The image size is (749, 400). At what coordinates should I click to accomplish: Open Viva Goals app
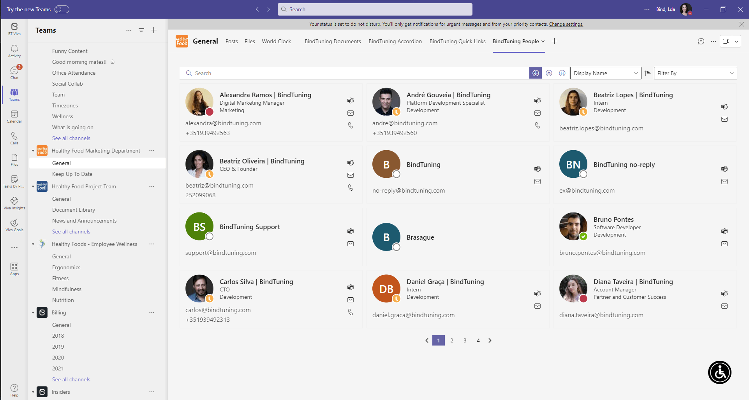(x=14, y=225)
